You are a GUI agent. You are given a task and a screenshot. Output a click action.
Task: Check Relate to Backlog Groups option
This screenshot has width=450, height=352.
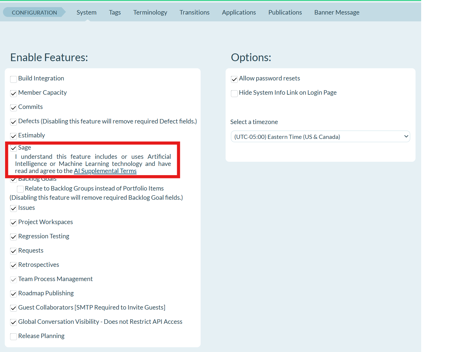coord(20,189)
